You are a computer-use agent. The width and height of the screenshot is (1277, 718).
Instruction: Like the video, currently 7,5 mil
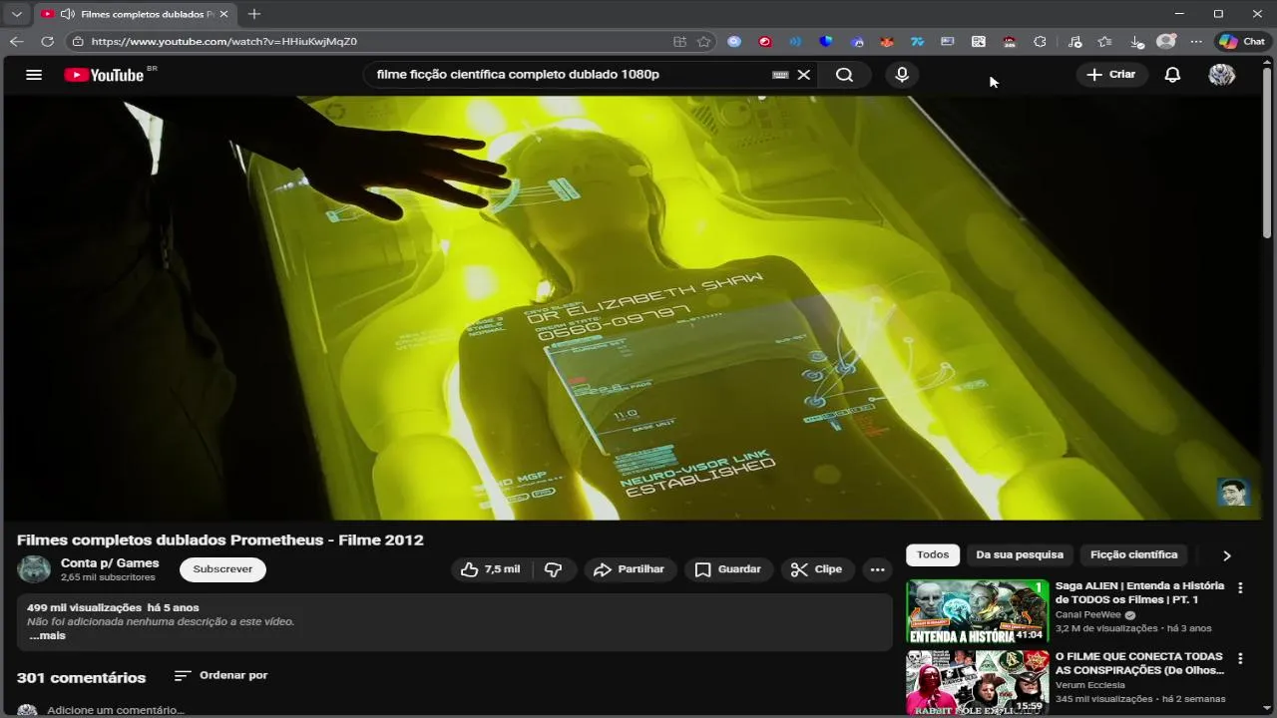pos(491,569)
